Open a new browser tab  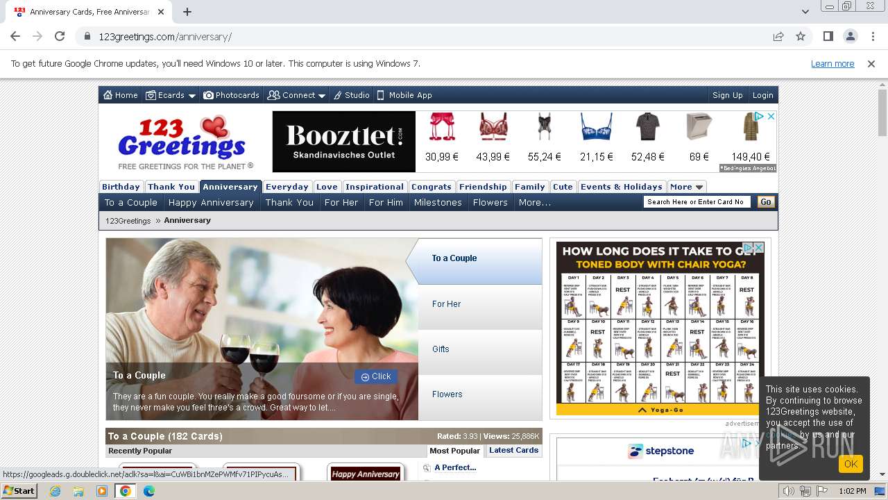coord(187,12)
